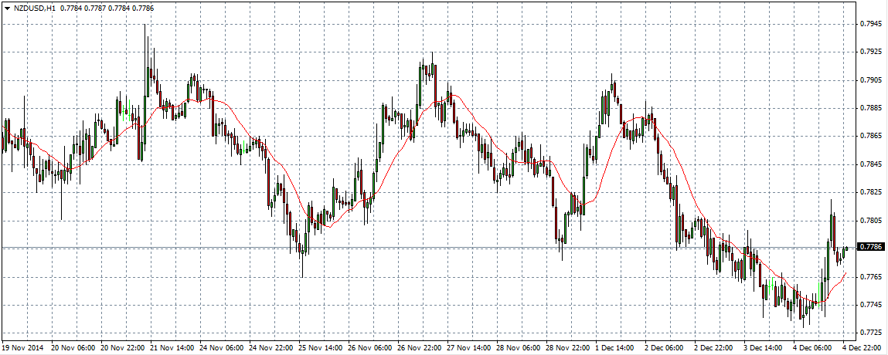Click the 1 Dec 14:00 time label

point(614,348)
